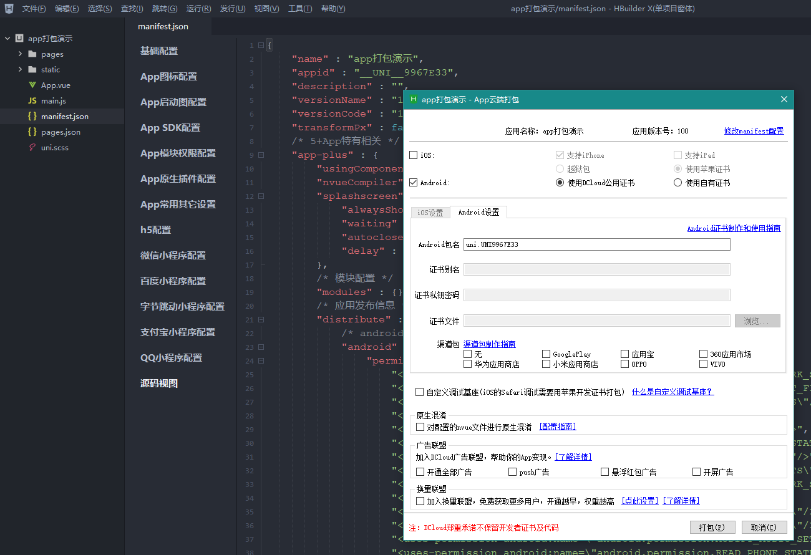
Task: Fold the code block at line 9
Action: (261, 155)
